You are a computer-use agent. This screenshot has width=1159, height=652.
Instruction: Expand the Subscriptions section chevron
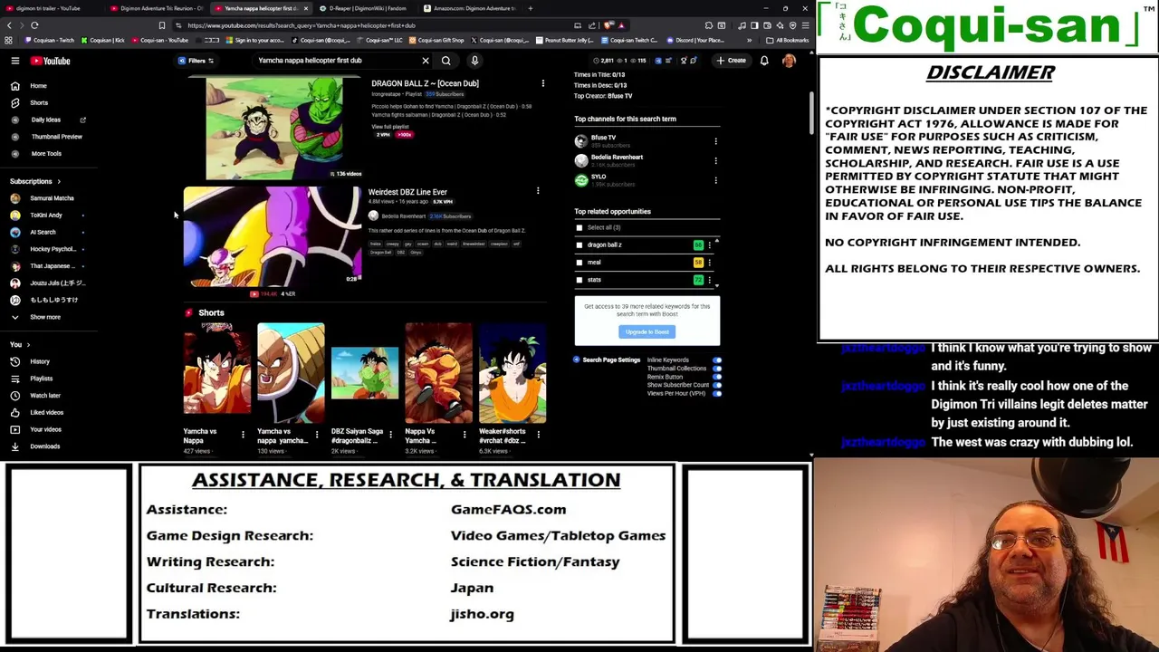(60, 181)
